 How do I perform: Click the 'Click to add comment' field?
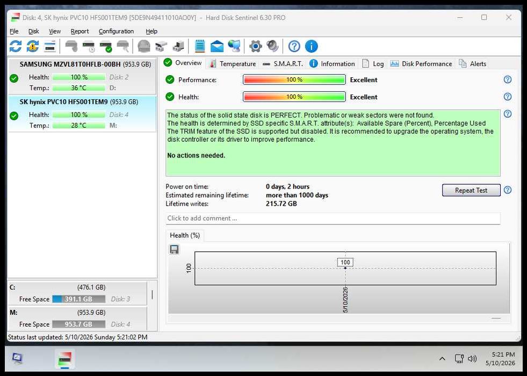pos(333,219)
